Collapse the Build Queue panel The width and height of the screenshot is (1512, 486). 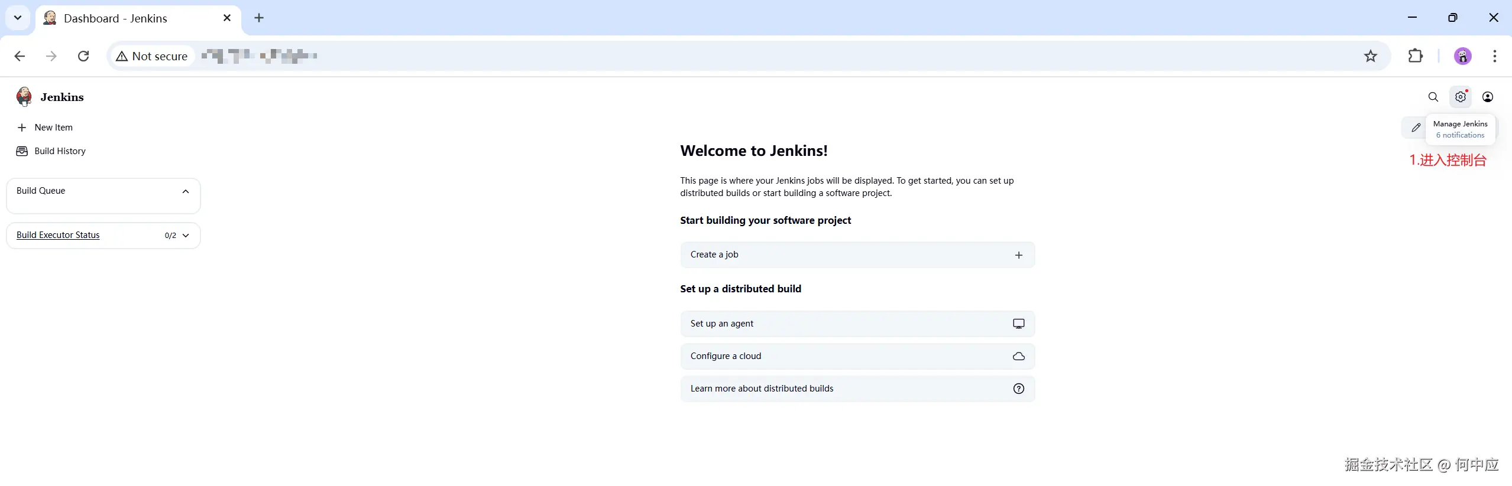pos(186,191)
